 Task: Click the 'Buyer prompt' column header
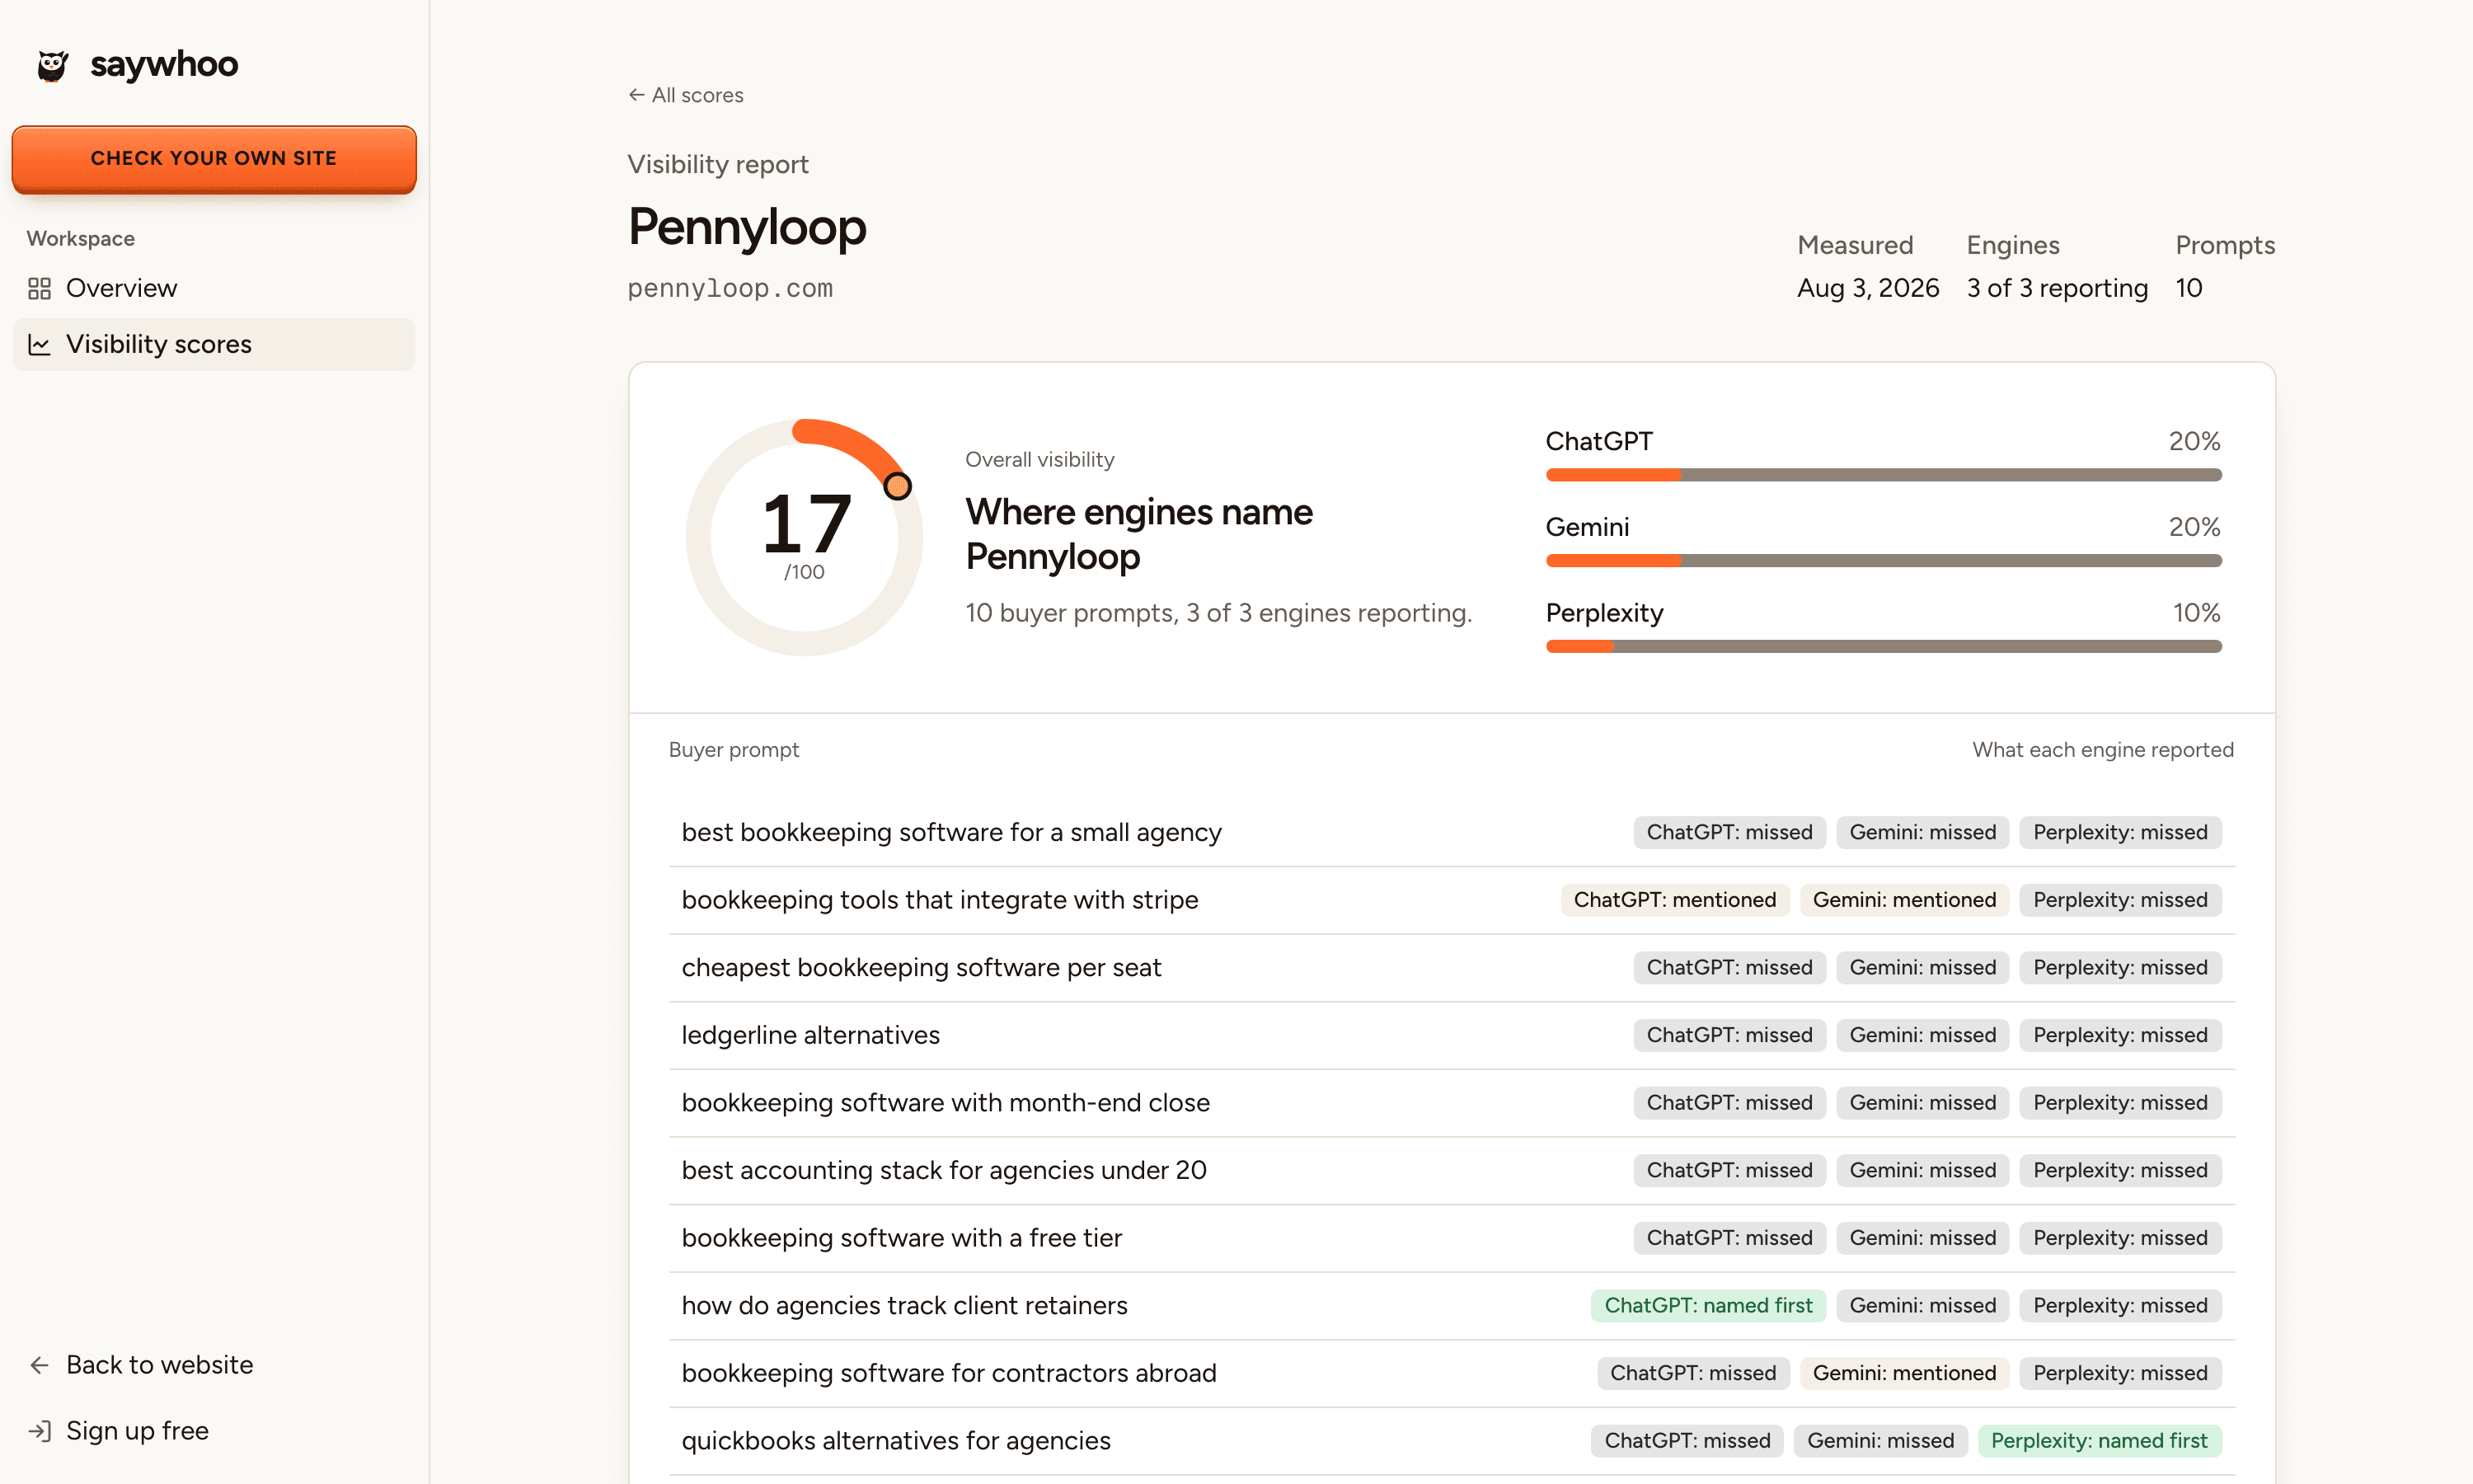point(734,750)
